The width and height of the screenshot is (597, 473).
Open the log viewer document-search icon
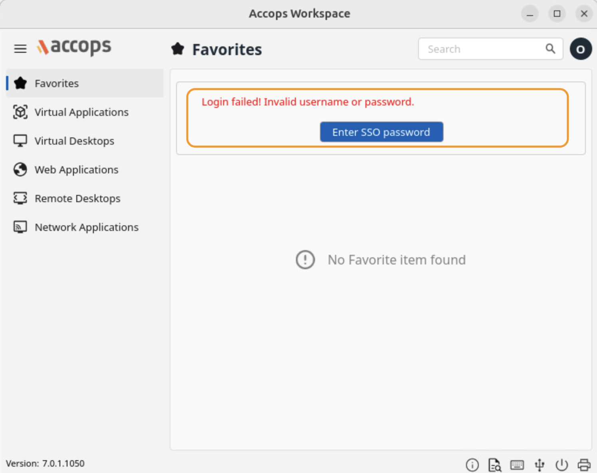[x=494, y=465]
